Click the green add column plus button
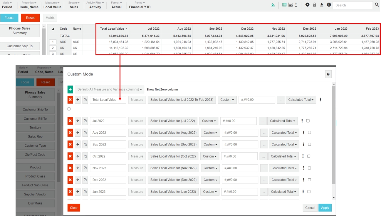 [x=70, y=89]
